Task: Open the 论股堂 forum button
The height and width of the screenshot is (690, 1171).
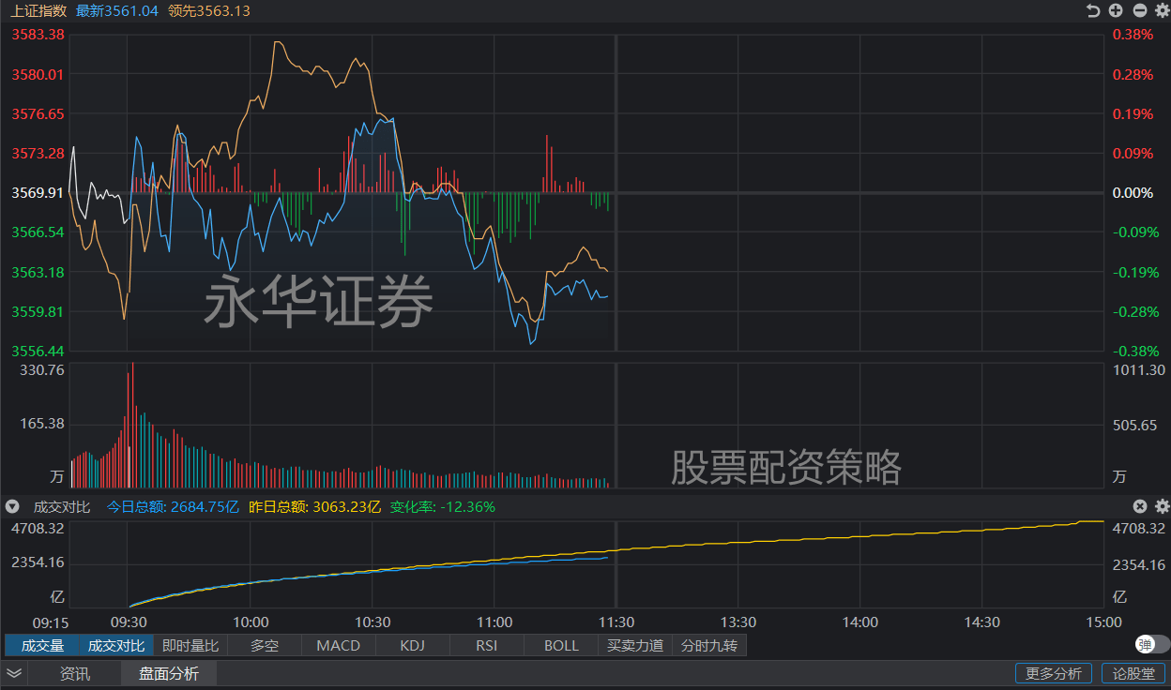Action: click(1133, 673)
